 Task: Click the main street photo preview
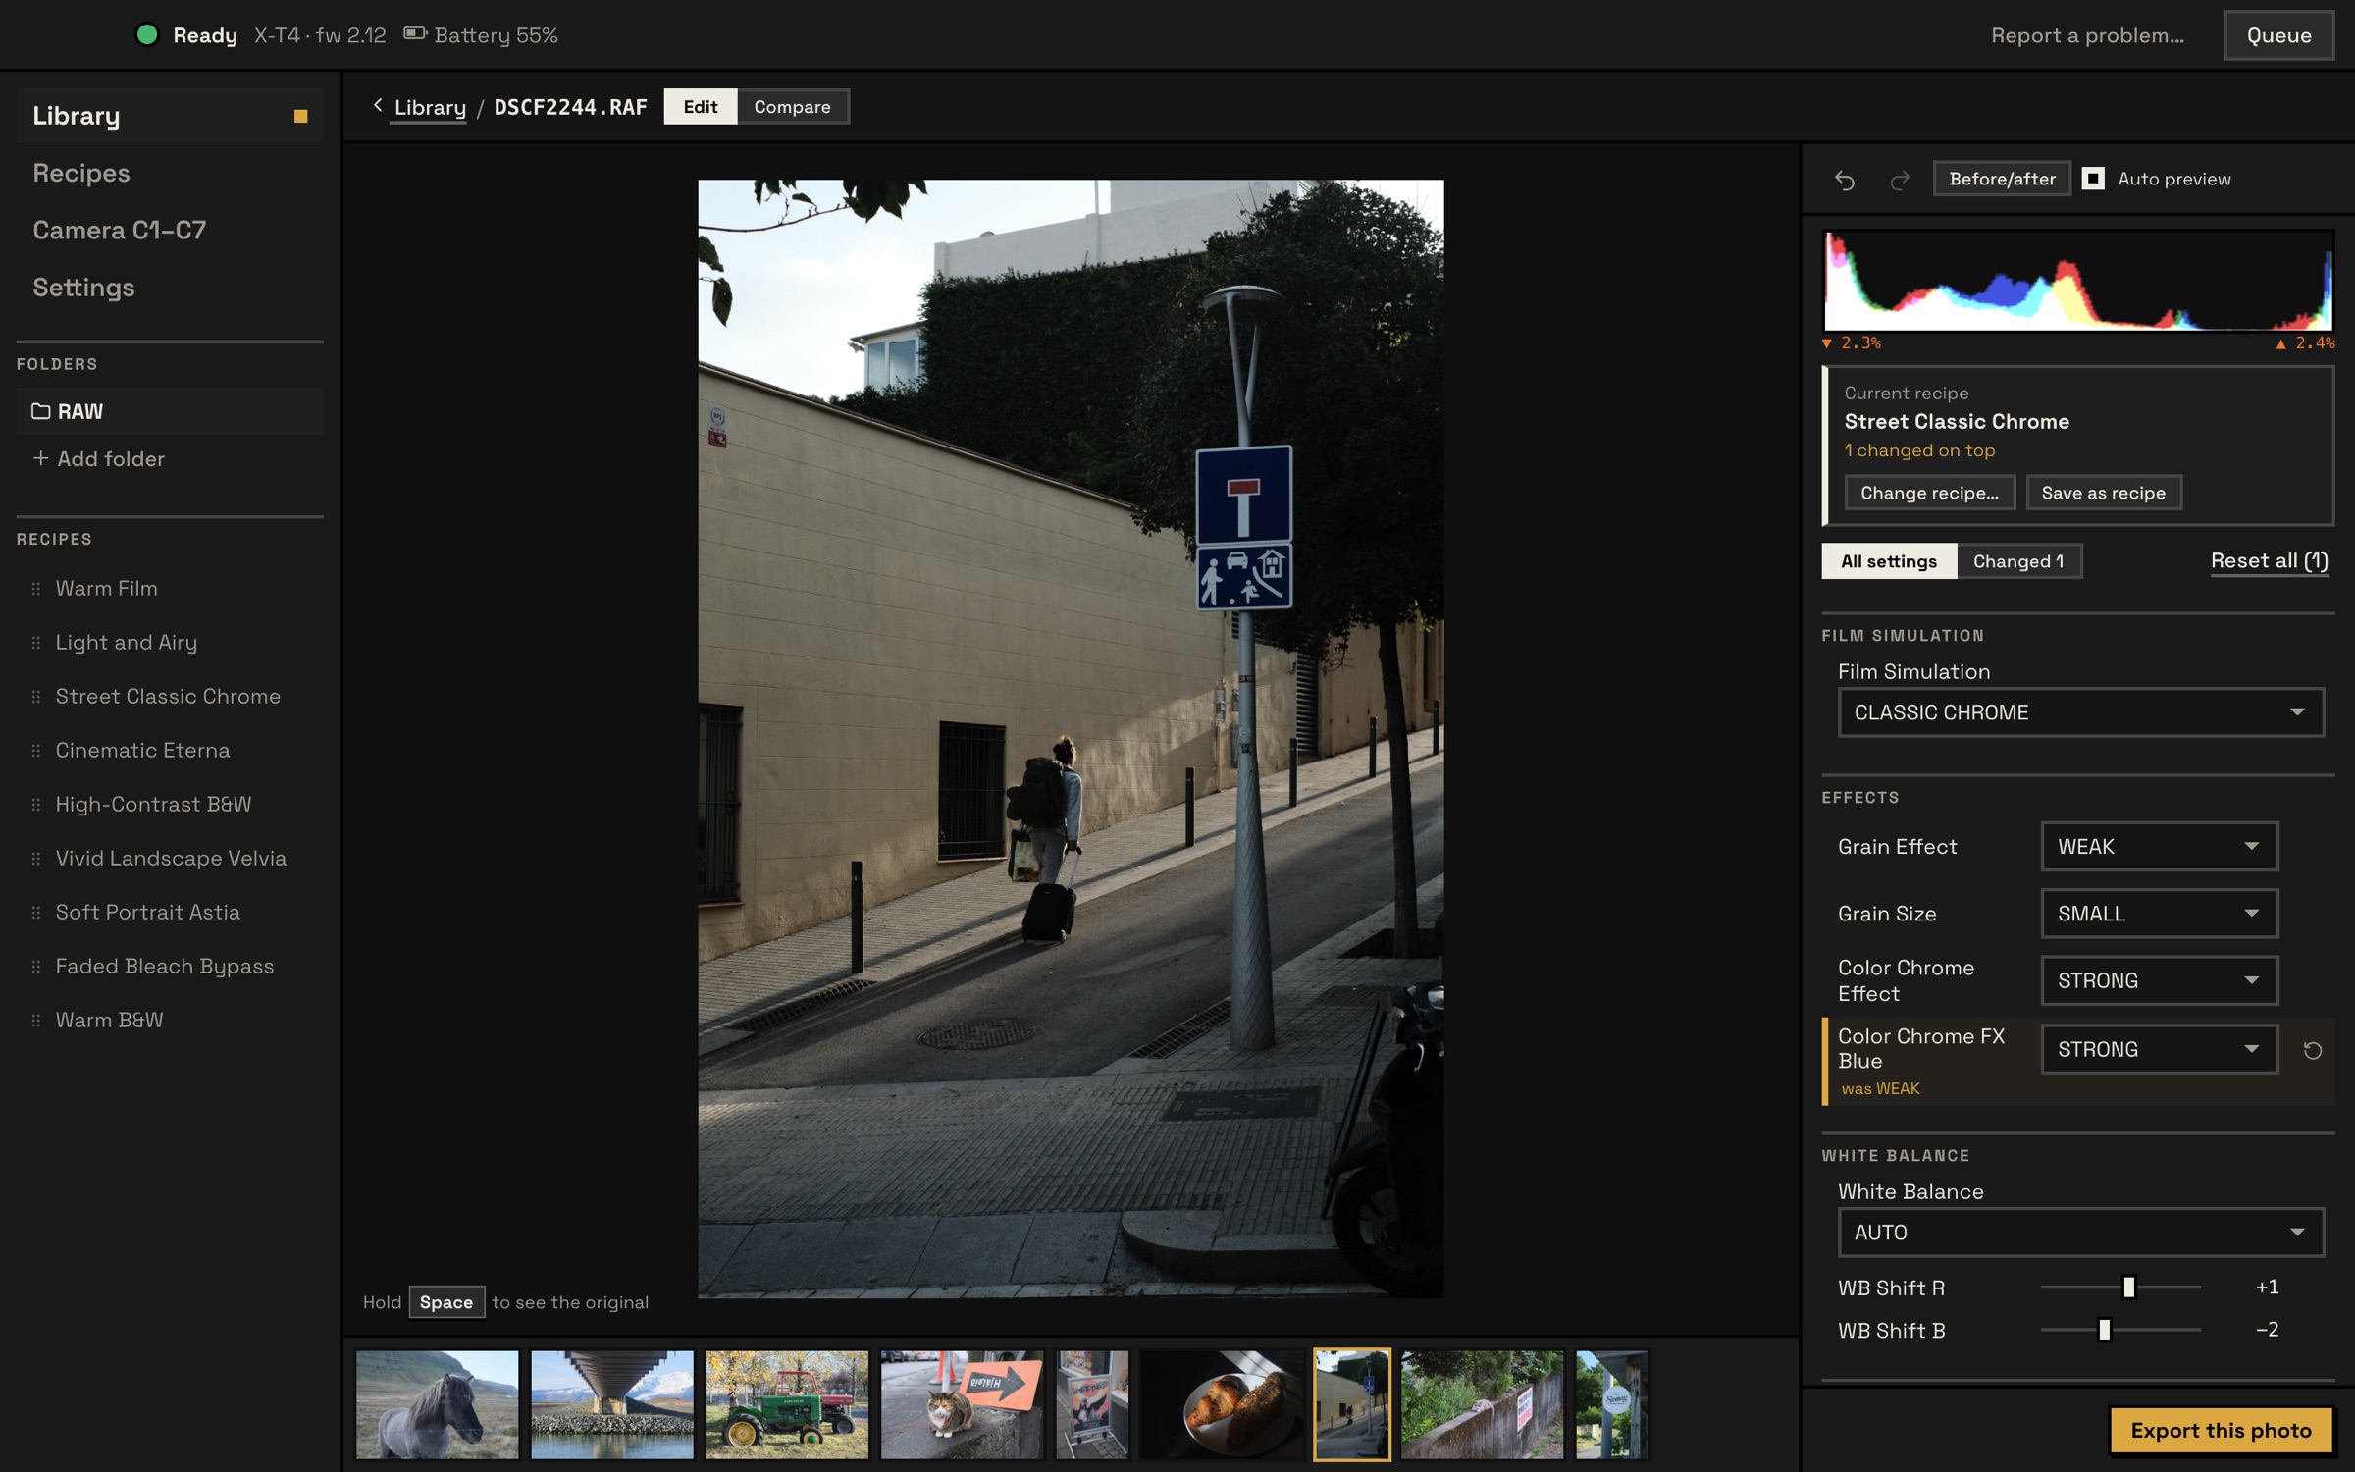(1071, 738)
